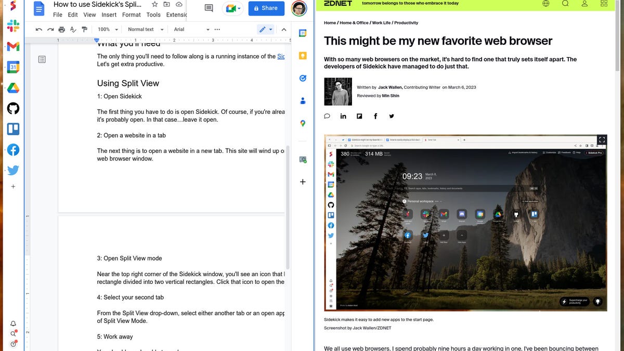Open Trello from the sidebar
624x351 pixels.
13,129
